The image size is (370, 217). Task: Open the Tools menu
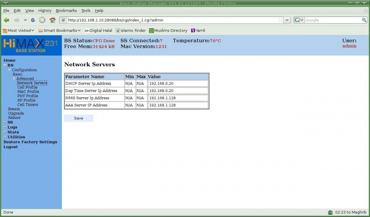click(x=86, y=10)
